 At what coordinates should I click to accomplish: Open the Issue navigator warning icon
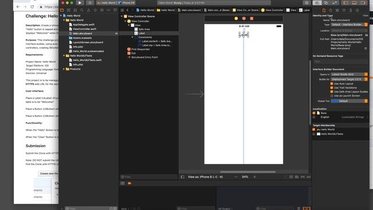[x=89, y=10]
